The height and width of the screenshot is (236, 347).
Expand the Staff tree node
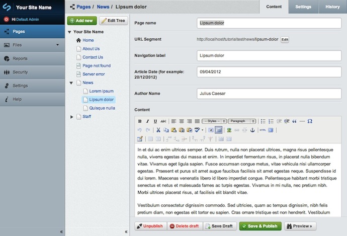[x=71, y=117]
